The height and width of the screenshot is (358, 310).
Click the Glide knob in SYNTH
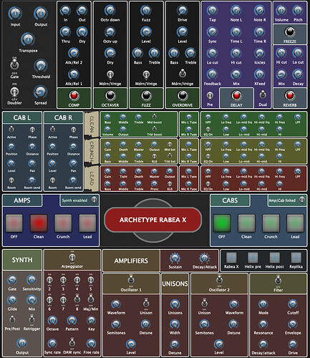[x=12, y=300]
